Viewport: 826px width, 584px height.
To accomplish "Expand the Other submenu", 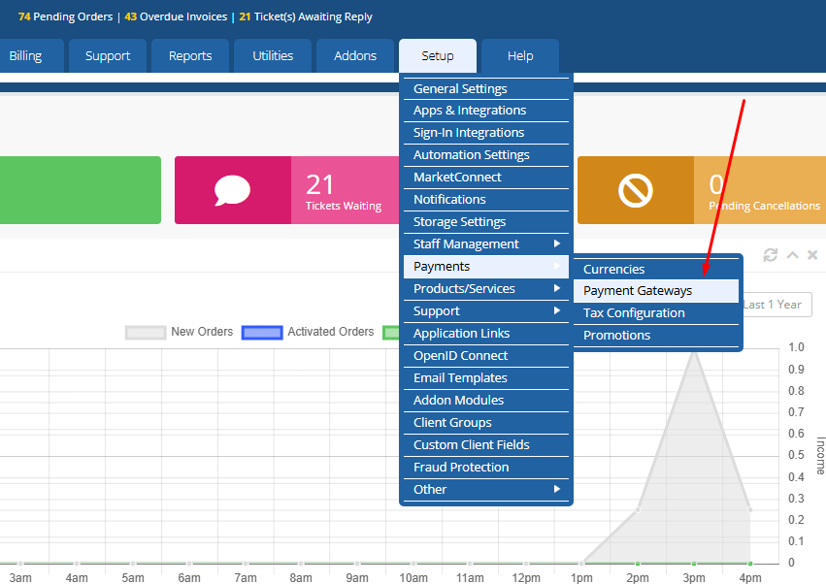I will pos(485,490).
